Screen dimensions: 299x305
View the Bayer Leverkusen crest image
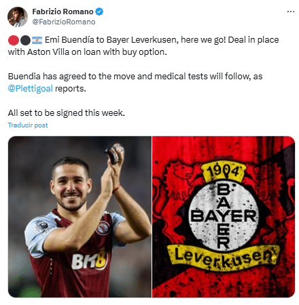click(224, 217)
